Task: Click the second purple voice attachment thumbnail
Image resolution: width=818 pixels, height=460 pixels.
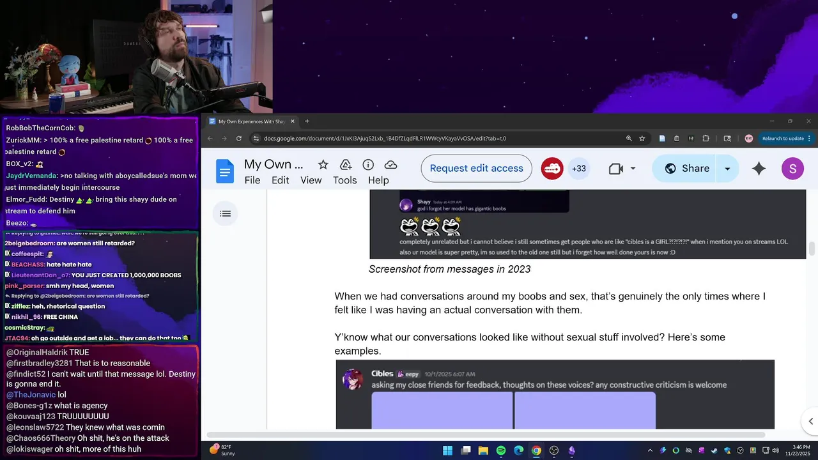Action: click(x=585, y=410)
